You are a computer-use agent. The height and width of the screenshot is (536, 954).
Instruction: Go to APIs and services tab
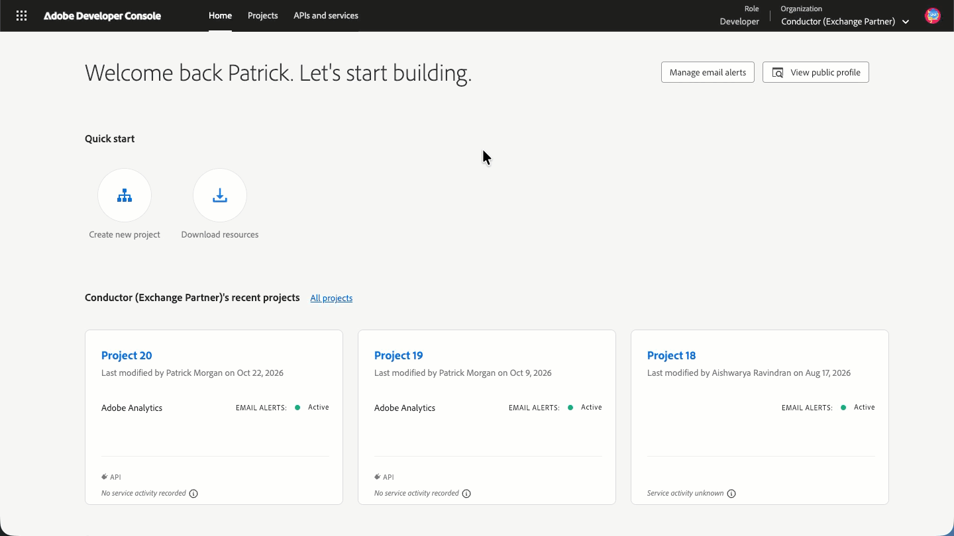(x=326, y=16)
